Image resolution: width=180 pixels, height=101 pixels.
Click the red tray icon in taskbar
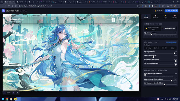158,99
